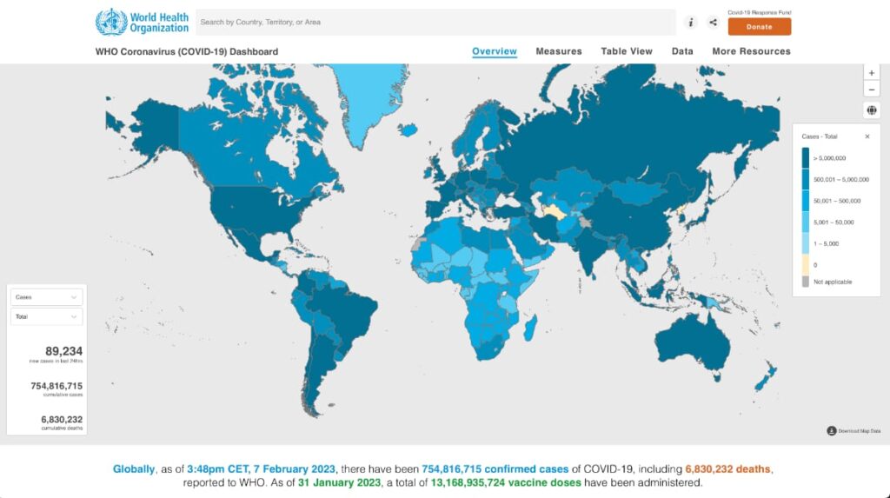Viewport: 890px width, 498px height.
Task: Click the darkest '> 5,000,000' legend swatch
Action: point(806,158)
